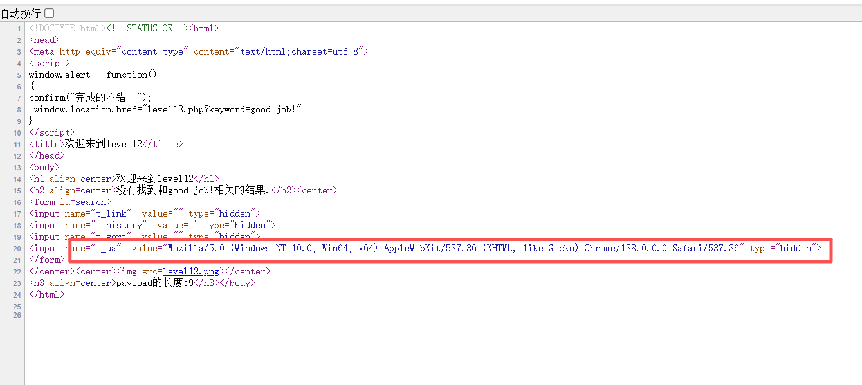Screen dimensions: 862x385
Task: Click the level13.php?keyword=good job! redirect string
Action: click(x=224, y=109)
